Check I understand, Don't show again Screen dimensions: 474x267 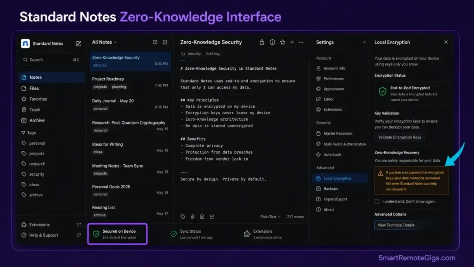[x=377, y=201]
